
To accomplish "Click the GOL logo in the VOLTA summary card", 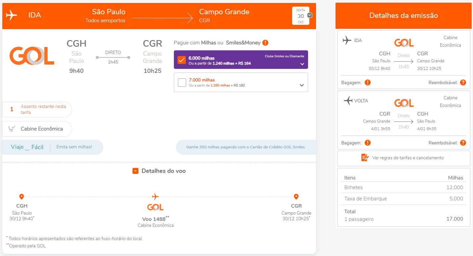I will click(x=404, y=103).
